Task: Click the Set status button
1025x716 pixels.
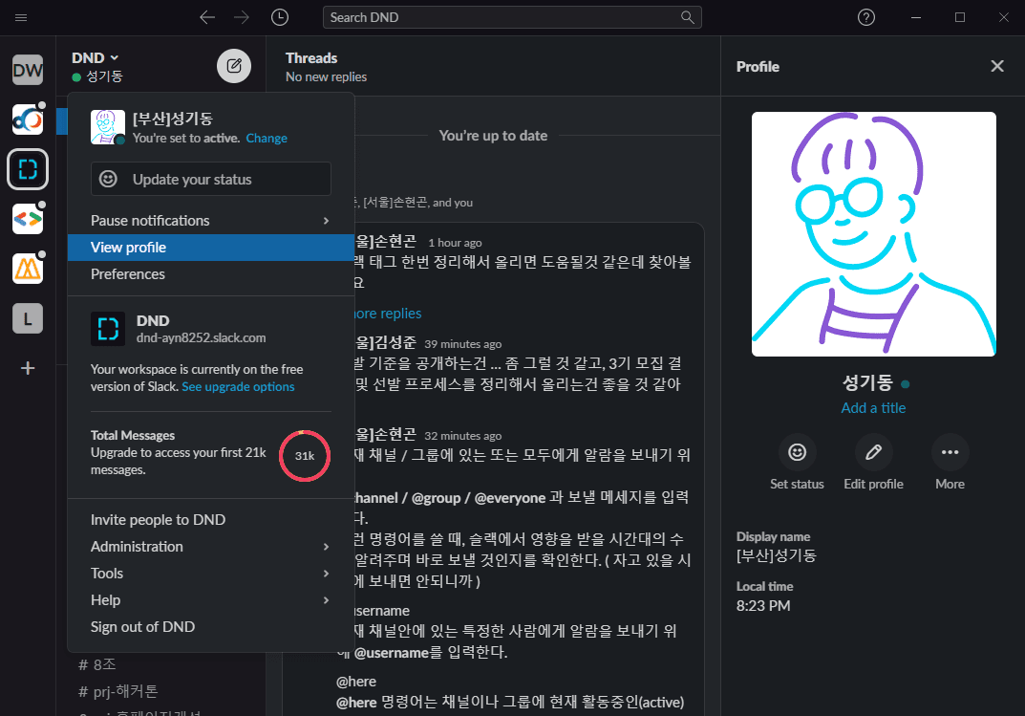Action: point(797,463)
